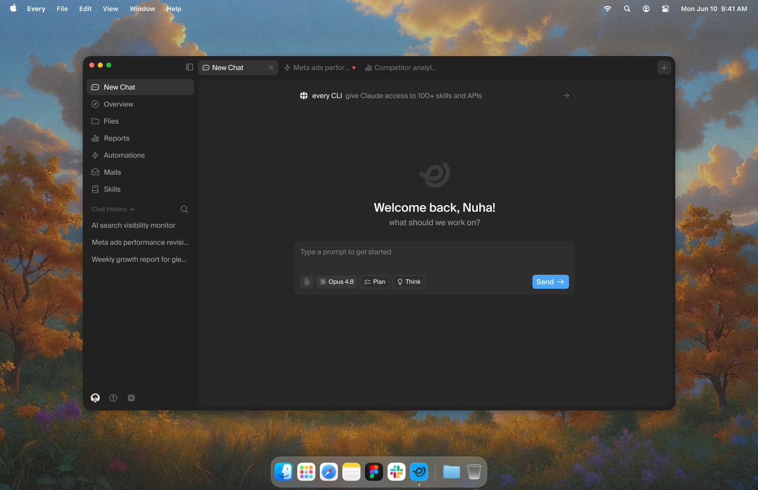
Task: Open the Trash in the dock
Action: click(x=474, y=471)
